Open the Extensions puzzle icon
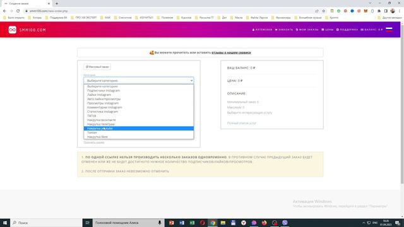The image size is (404, 227). pos(379,11)
